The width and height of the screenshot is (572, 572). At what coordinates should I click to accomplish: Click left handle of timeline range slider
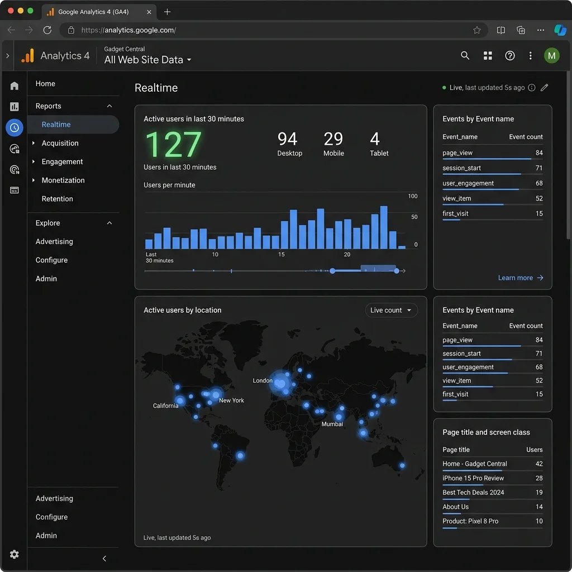[x=332, y=271]
